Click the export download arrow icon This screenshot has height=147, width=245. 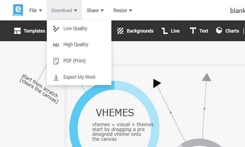(x=56, y=77)
